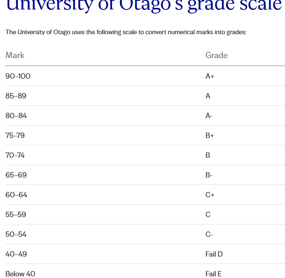Screen dimensions: 285x278
Task: Select the B- grade cell
Action: (209, 175)
